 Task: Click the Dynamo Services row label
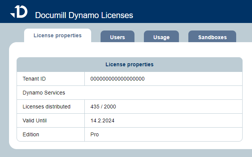[x=44, y=93]
